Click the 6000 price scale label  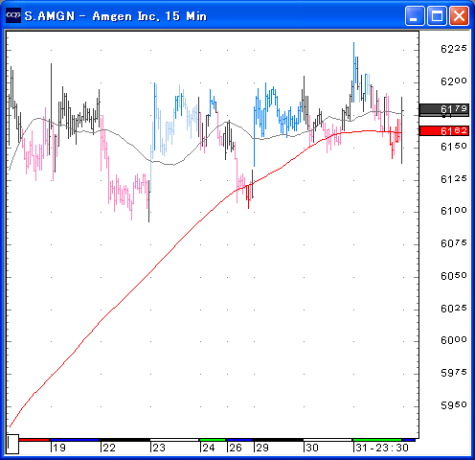point(454,340)
